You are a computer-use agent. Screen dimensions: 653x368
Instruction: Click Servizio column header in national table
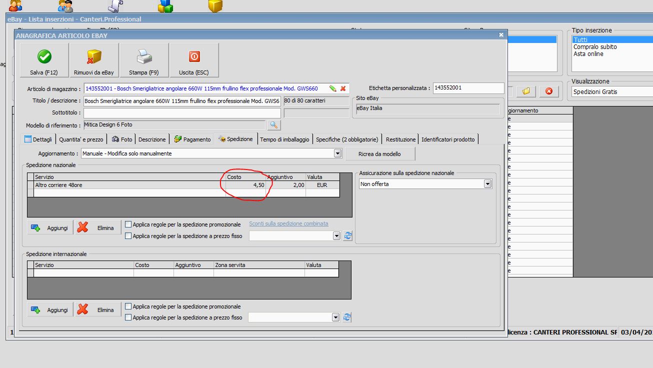(x=129, y=177)
